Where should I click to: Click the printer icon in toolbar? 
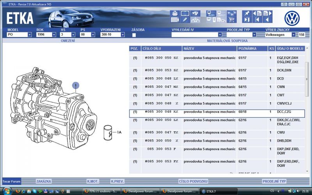[175, 13]
